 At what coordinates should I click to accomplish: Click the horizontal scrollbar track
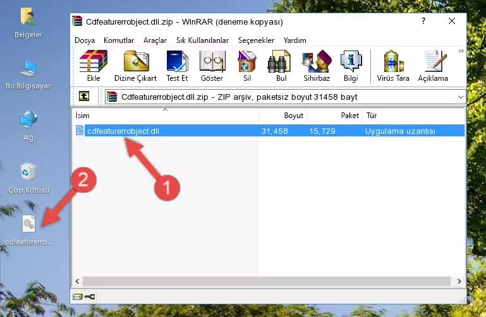267,281
